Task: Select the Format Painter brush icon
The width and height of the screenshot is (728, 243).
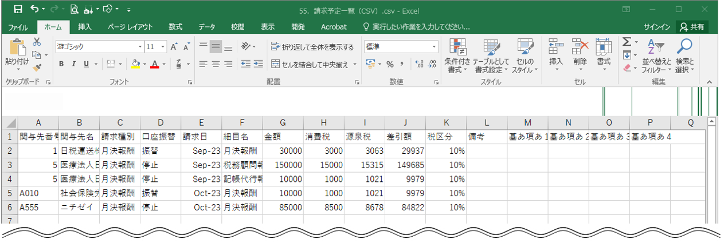Action: (37, 67)
